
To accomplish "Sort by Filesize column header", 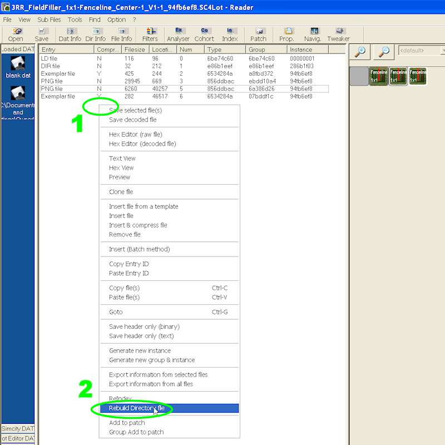I will (135, 50).
